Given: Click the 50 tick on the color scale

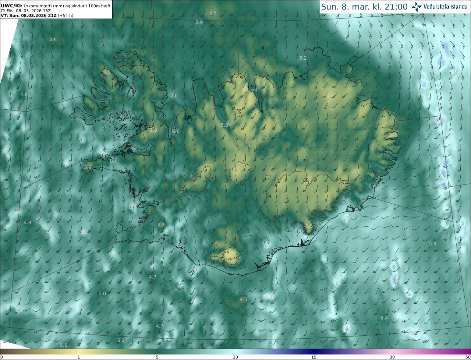Looking at the screenshot, I should [468, 357].
